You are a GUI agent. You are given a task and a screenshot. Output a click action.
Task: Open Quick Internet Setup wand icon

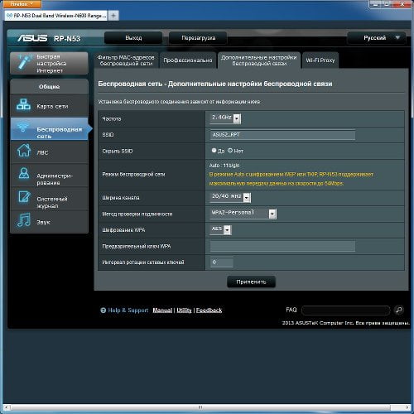click(x=25, y=62)
